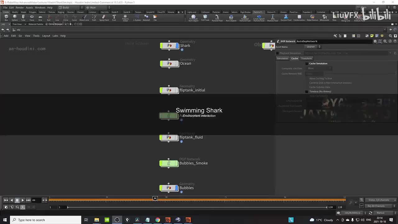Switch to the Simulation tab
The height and width of the screenshot is (224, 398).
(282, 58)
